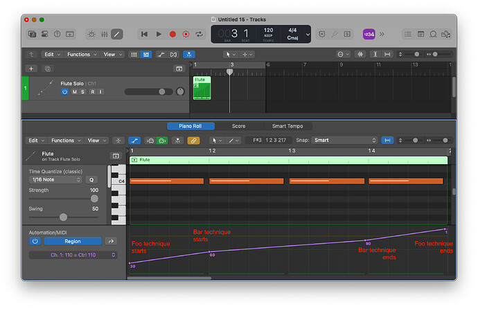Click the Tuner button
478x309 pixels.
tap(335, 34)
